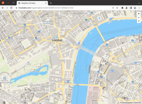Click the Westminster station icon
142x104 pixels.
tap(68, 81)
